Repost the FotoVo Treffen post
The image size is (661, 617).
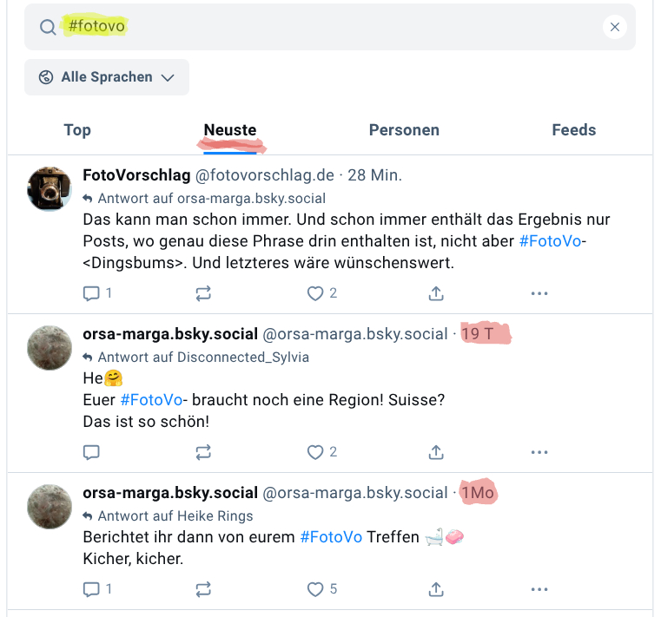203,589
